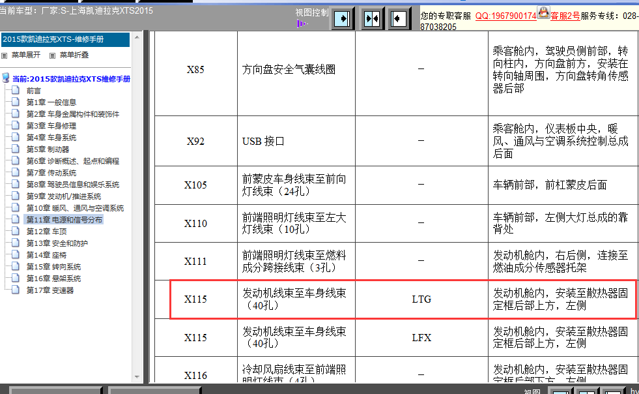Click the 菜单展开 expand-all icon
The height and width of the screenshot is (394, 639).
coord(4,55)
